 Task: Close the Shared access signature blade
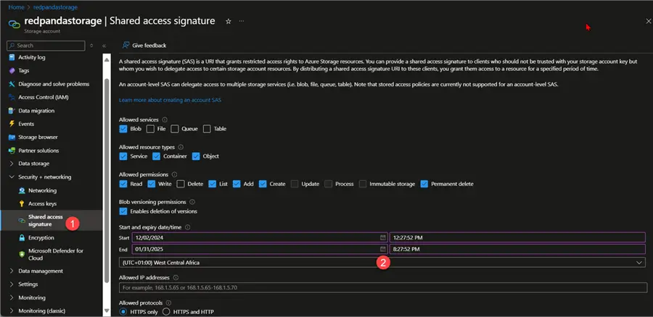click(648, 21)
